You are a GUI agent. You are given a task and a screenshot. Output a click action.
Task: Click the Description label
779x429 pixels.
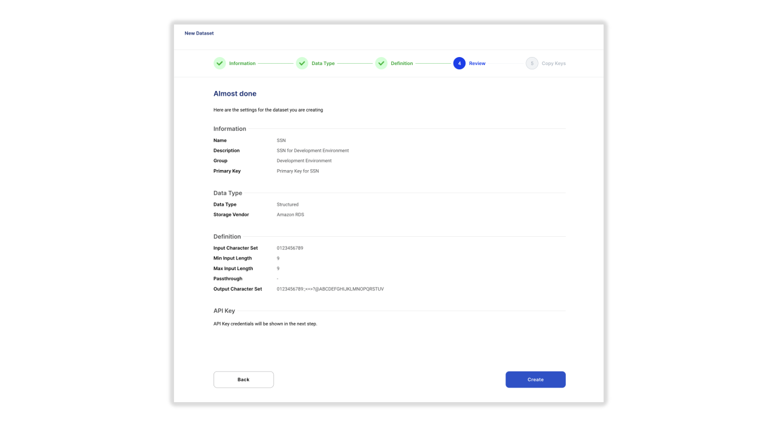pos(226,151)
